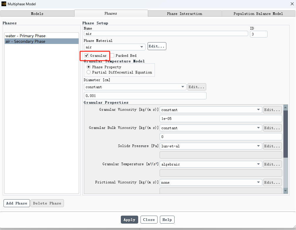
Task: Click Edit button for Granular Bulk Viscosity
Action: pyautogui.click(x=272, y=128)
